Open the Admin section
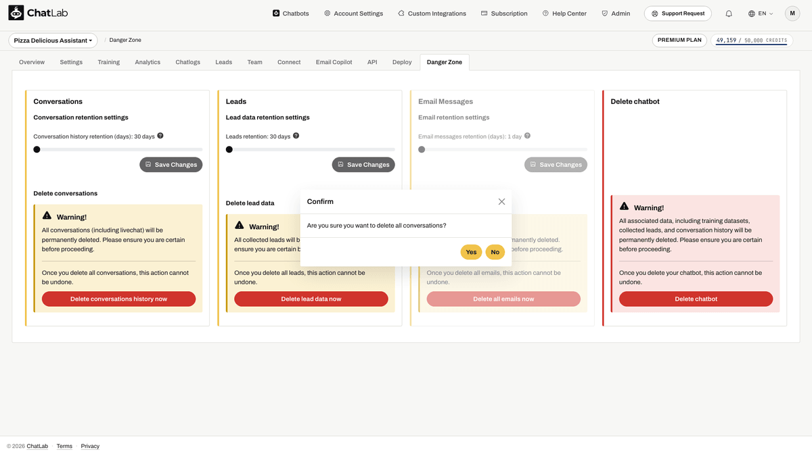 tap(616, 14)
